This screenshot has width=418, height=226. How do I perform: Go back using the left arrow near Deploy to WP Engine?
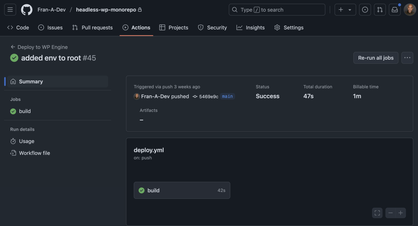coord(13,47)
